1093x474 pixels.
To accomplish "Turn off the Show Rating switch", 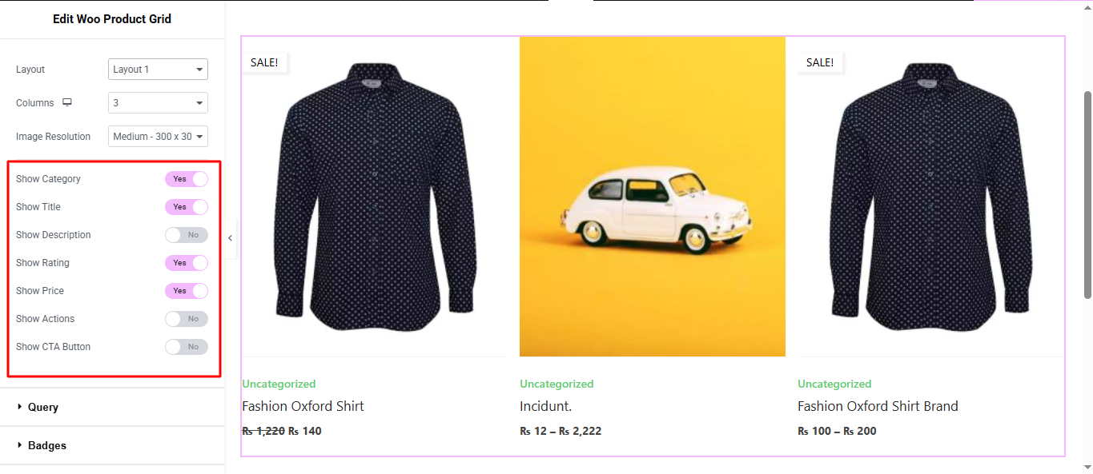I will point(186,263).
